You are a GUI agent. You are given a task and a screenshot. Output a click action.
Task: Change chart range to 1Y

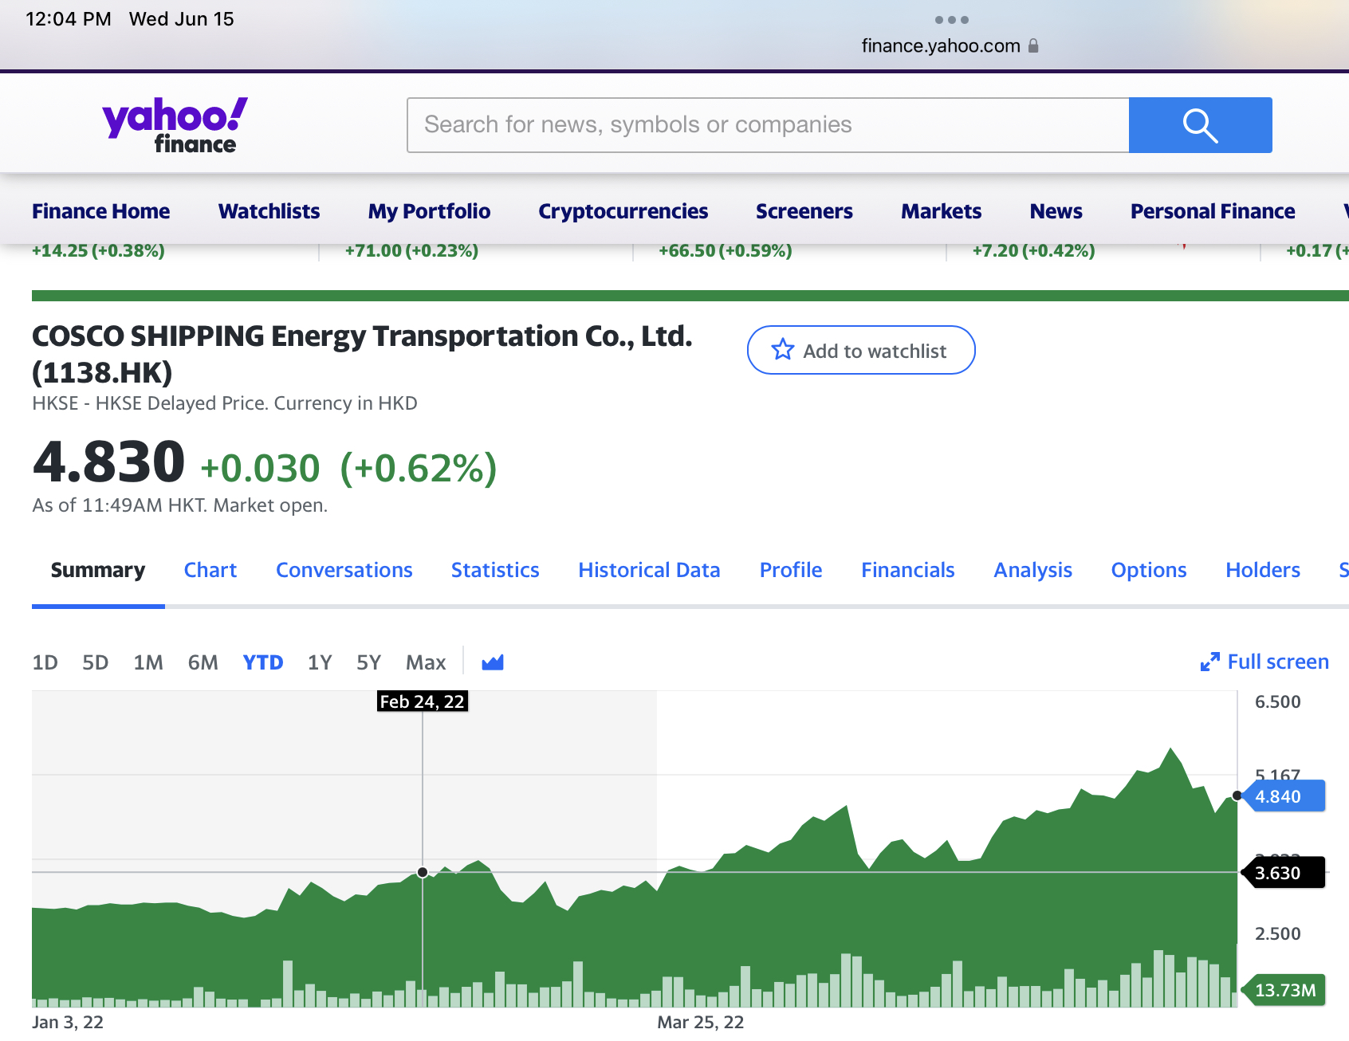click(x=320, y=662)
